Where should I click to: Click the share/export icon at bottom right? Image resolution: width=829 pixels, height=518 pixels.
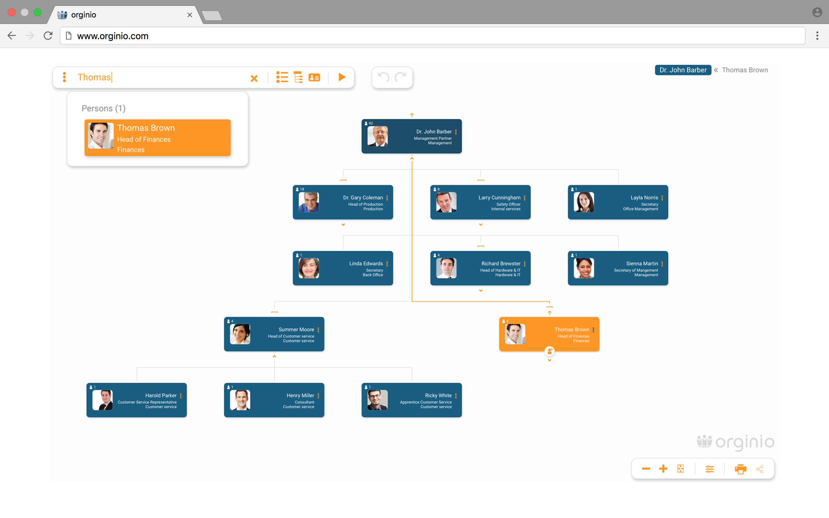pyautogui.click(x=760, y=469)
